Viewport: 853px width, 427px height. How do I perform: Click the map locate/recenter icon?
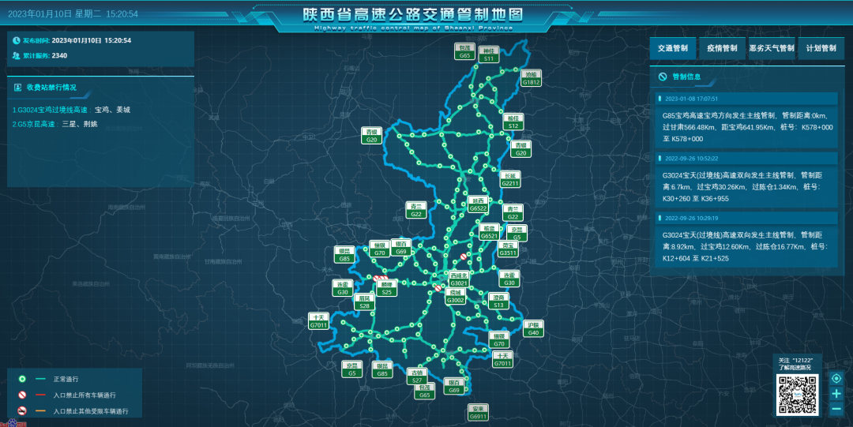click(x=836, y=379)
